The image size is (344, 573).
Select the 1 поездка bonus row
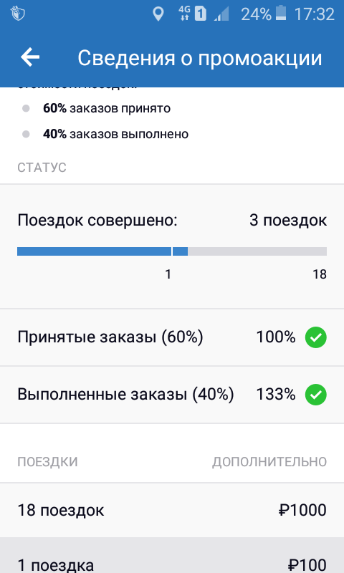(172, 556)
